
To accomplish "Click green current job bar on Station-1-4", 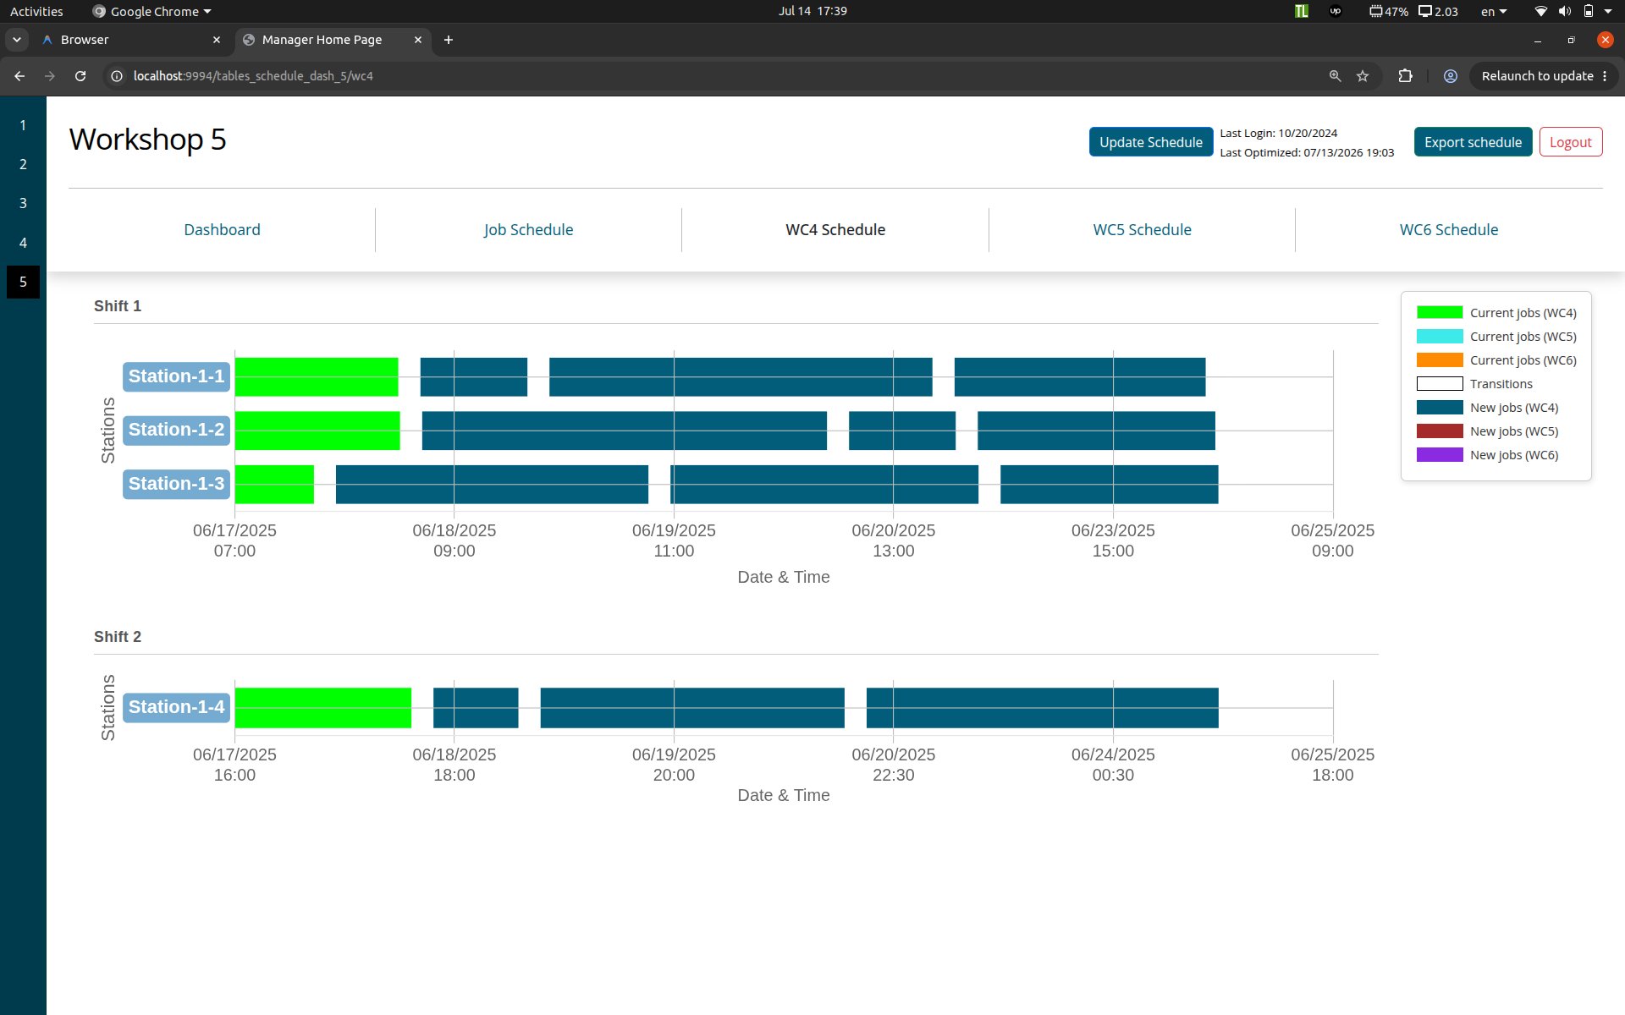I will click(x=323, y=707).
